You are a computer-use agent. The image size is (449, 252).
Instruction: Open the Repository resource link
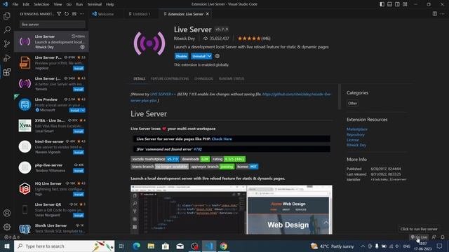tap(356, 134)
